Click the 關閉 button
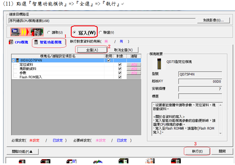This screenshot has height=165, width=235. pyautogui.click(x=222, y=151)
